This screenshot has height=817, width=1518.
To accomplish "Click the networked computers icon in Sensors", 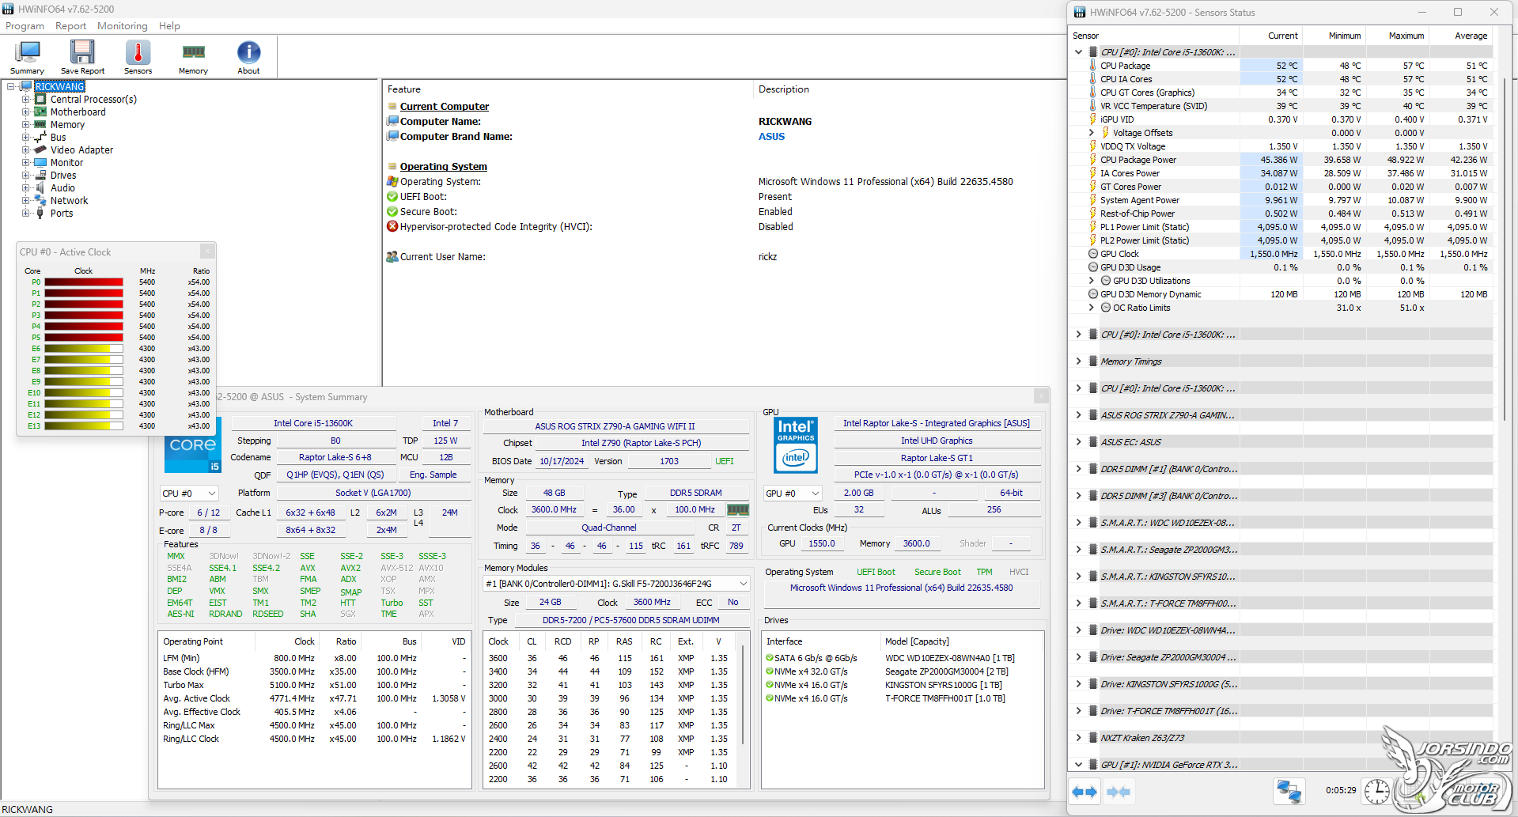I will click(1289, 791).
